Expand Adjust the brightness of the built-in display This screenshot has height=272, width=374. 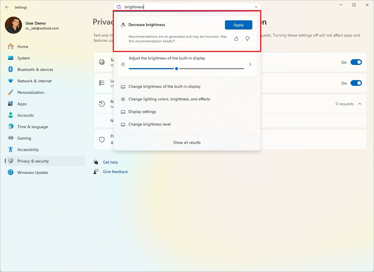tap(250, 64)
